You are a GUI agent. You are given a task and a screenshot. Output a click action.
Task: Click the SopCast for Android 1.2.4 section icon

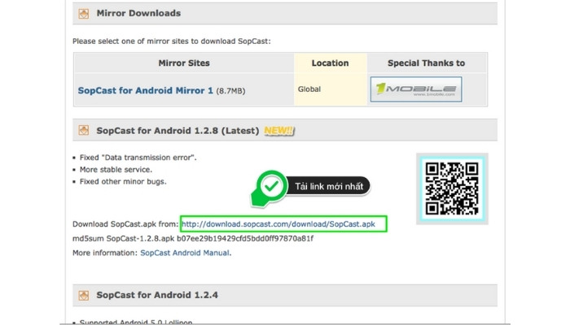click(84, 295)
